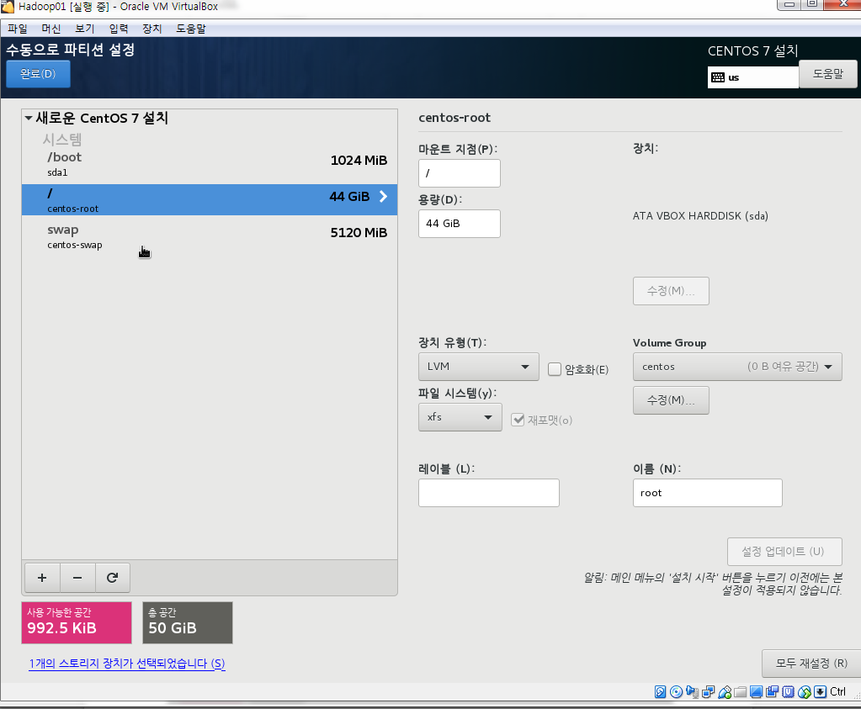Click the ATA VBOX HARDDISK (sda) text

pyautogui.click(x=700, y=215)
